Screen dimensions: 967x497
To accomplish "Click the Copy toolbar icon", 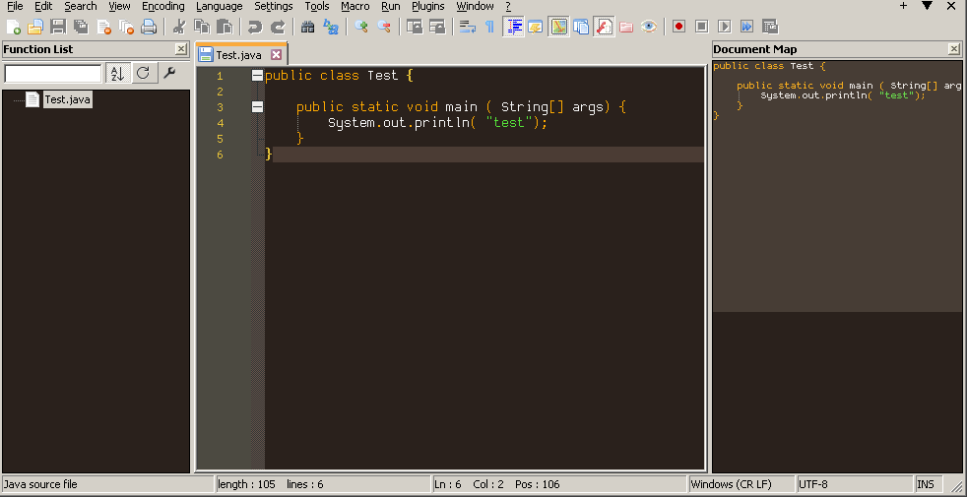I will (x=202, y=27).
